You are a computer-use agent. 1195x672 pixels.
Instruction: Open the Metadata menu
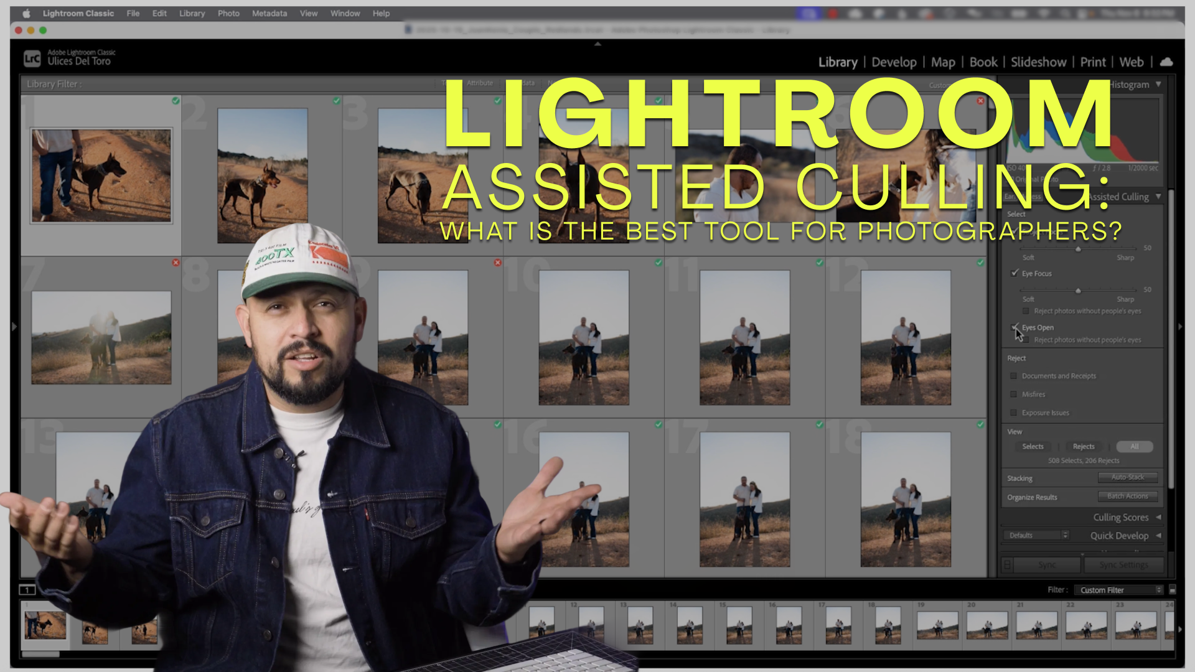point(269,13)
